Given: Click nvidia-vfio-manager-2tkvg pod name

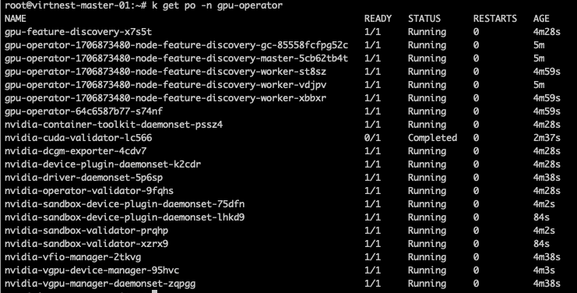Looking at the screenshot, I should (73, 257).
